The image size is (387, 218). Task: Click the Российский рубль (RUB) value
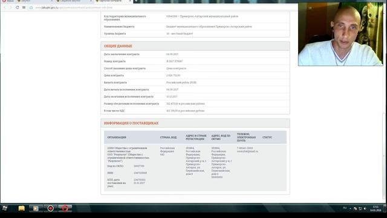coord(181,82)
